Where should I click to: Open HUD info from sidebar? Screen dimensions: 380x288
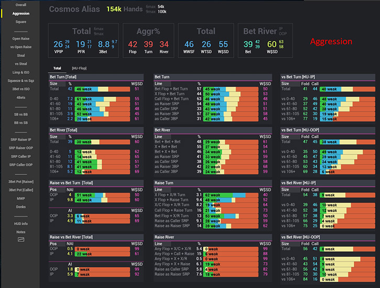20,223
